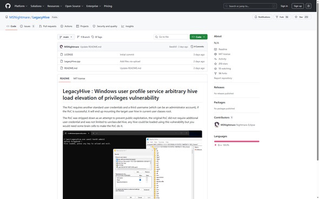The width and height of the screenshot is (319, 199).
Task: Open the Activity link in About
Action: coord(220,59)
